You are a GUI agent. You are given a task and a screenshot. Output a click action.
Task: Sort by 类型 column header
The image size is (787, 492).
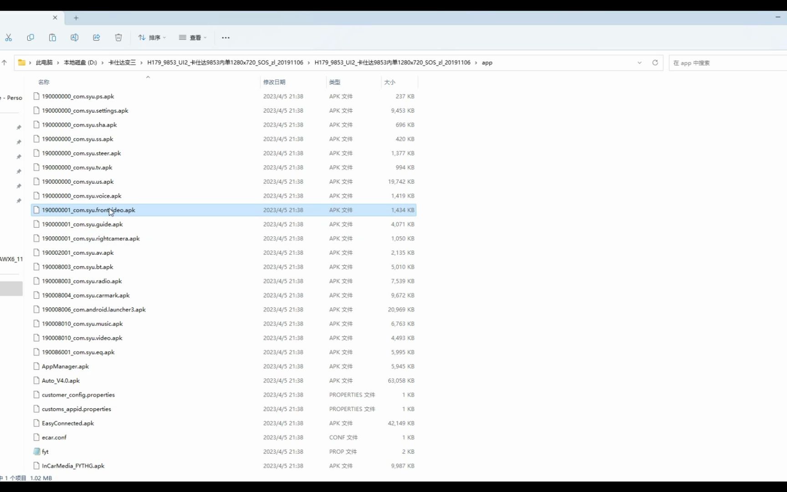(335, 82)
